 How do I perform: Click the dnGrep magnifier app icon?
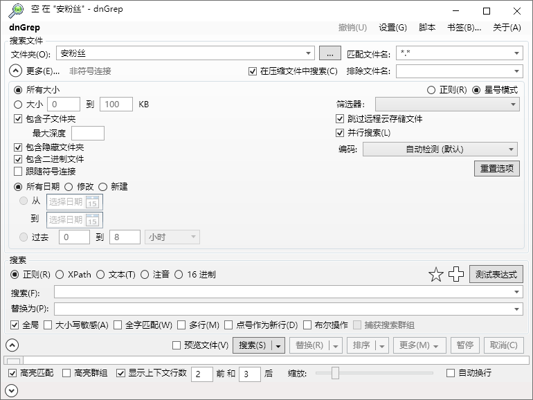pos(16,10)
